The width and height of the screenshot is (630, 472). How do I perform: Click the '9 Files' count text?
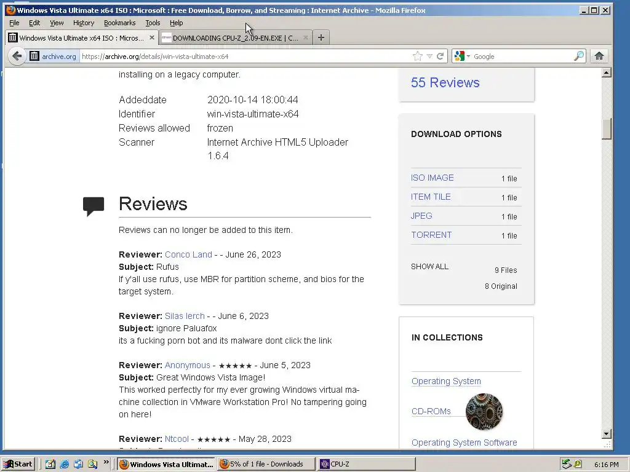click(x=506, y=270)
